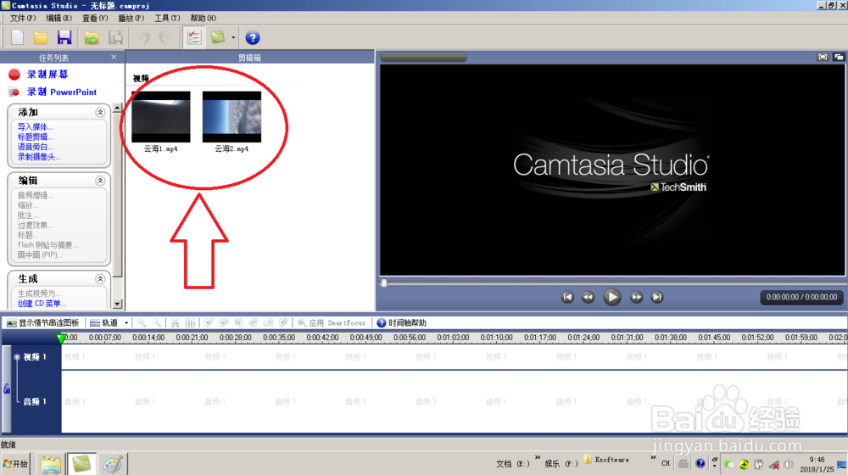
Task: Click the 视频 1 track label
Action: click(35, 357)
